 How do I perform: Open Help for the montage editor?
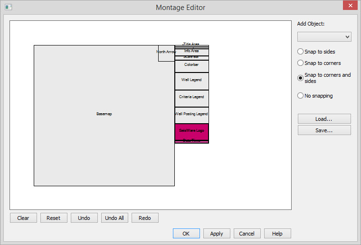tap(277, 234)
